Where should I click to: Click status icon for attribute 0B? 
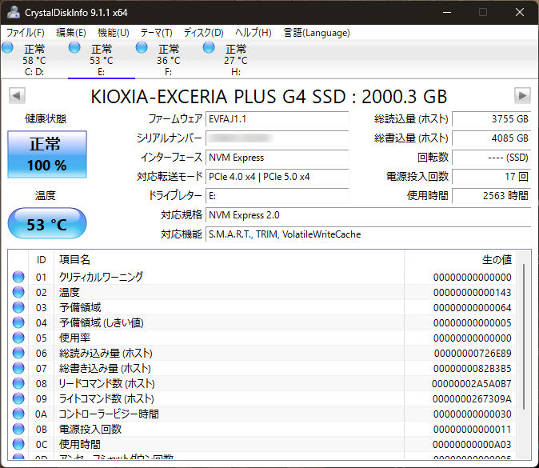click(x=18, y=429)
